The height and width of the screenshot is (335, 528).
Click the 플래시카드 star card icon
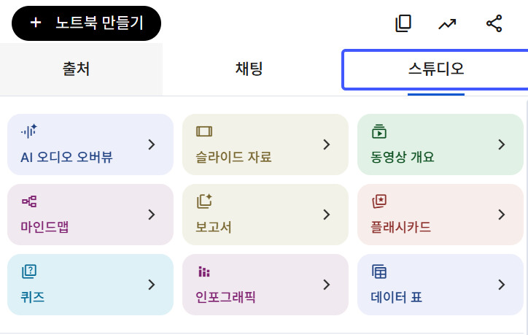379,201
